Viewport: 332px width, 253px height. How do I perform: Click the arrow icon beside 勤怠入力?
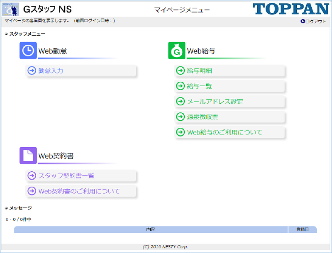click(x=32, y=71)
